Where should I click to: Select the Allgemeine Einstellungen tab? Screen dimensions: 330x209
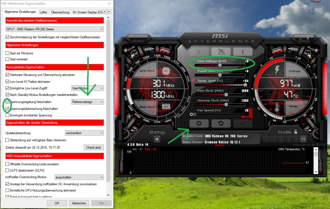[20, 12]
